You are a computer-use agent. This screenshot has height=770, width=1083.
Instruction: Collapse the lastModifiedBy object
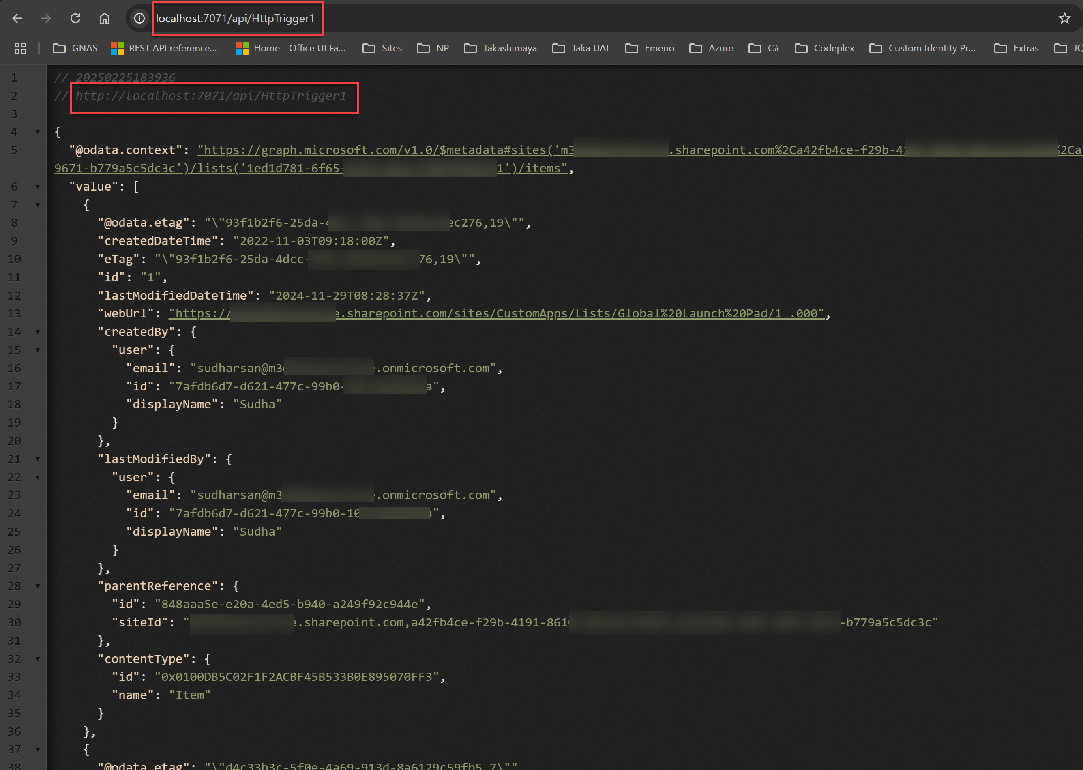click(x=37, y=459)
